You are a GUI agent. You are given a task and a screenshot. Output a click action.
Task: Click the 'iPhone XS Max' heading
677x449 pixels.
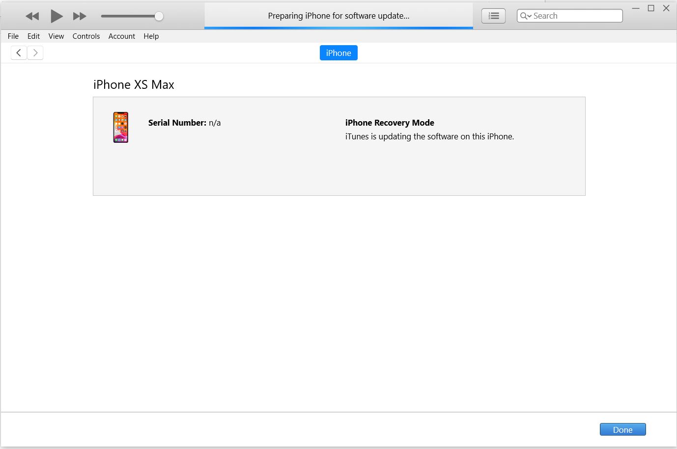134,85
